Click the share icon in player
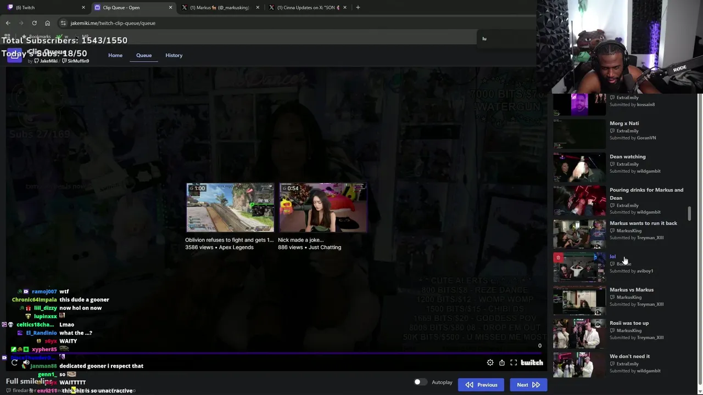The image size is (703, 395). tap(501, 363)
